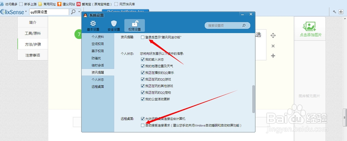Uncheck 我的输入状态
This screenshot has width=347, height=141.
tap(143, 59)
